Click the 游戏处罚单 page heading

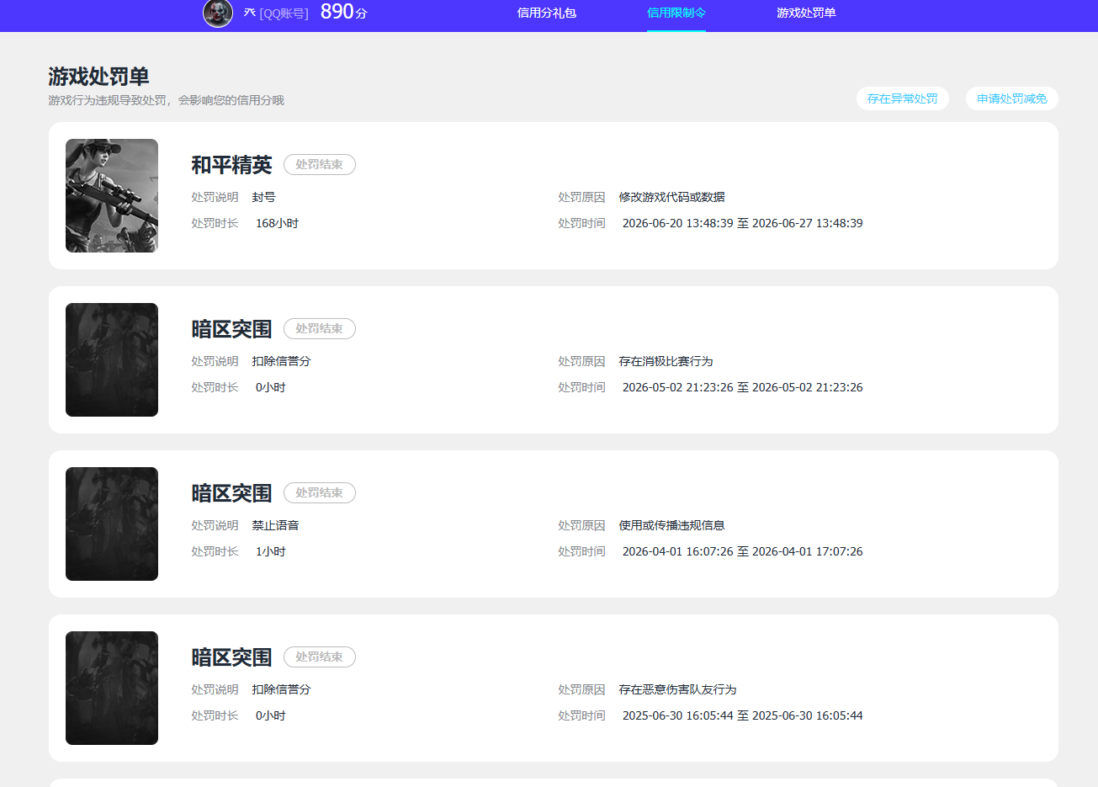point(98,77)
